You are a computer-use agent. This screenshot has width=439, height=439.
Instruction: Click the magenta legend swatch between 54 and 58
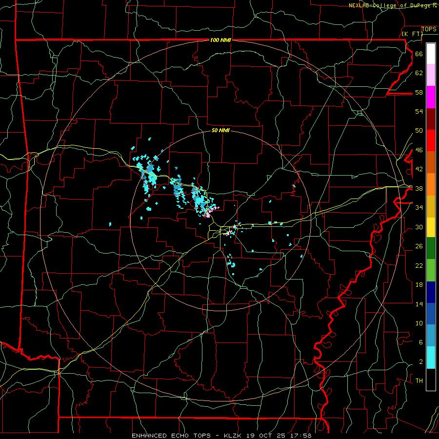click(431, 97)
